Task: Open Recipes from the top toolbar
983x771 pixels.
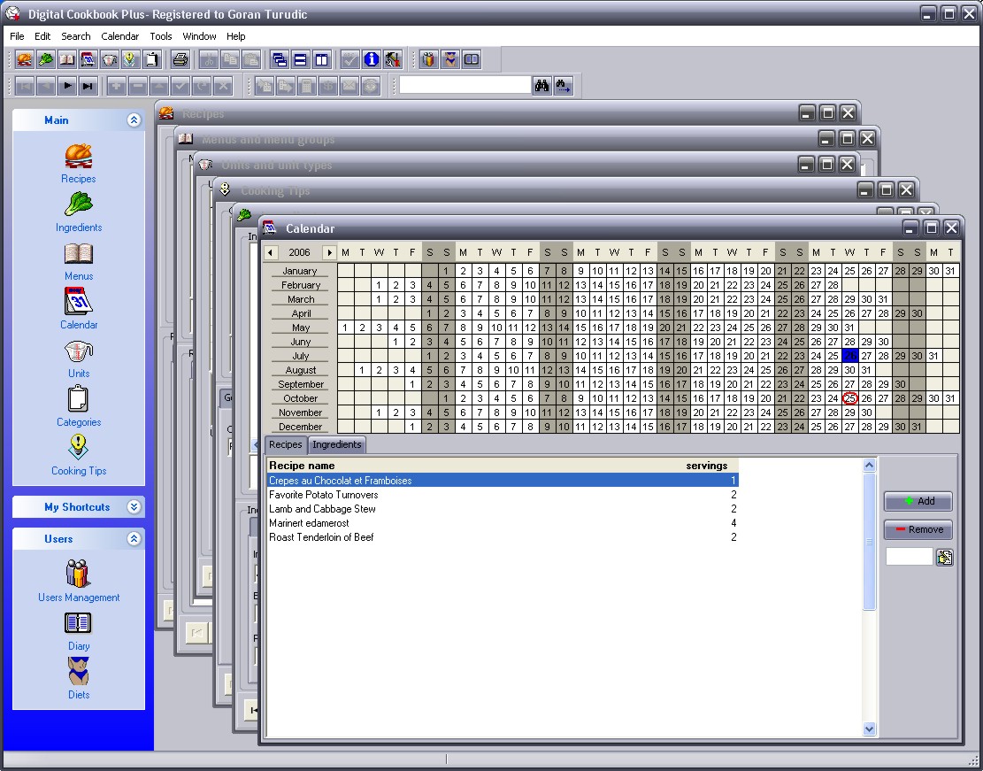Action: [x=25, y=59]
